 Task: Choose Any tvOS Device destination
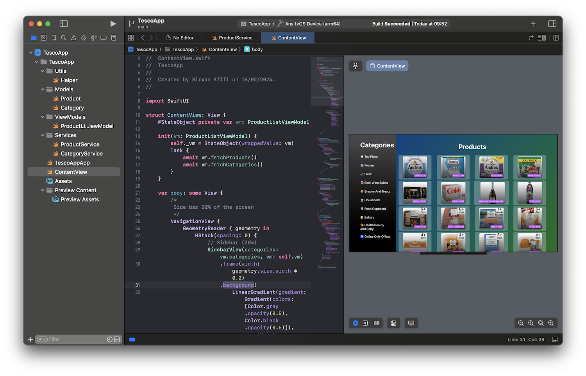click(309, 24)
